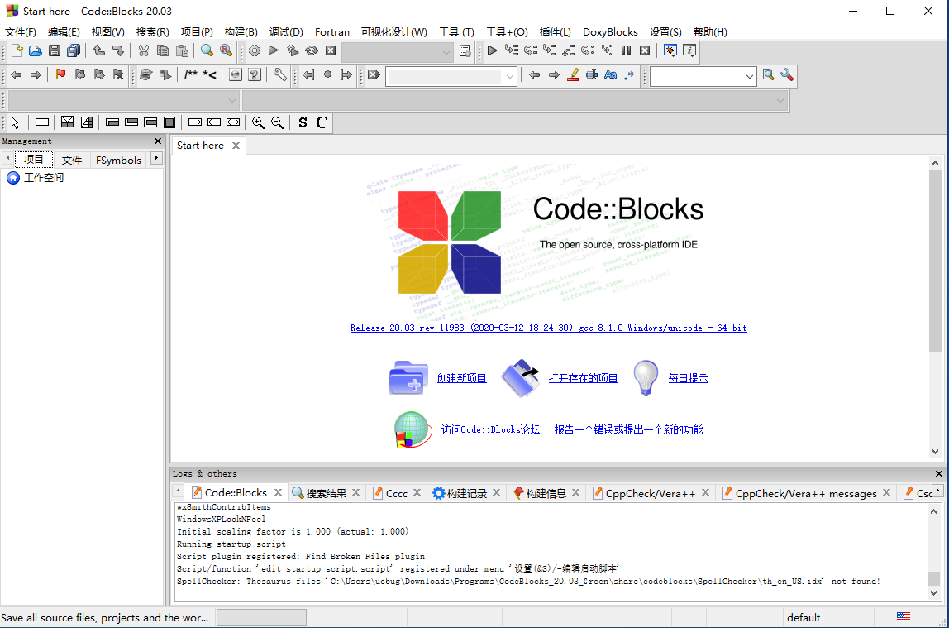Image resolution: width=949 pixels, height=628 pixels.
Task: Click the 打开存在的项目 link
Action: tap(583, 378)
